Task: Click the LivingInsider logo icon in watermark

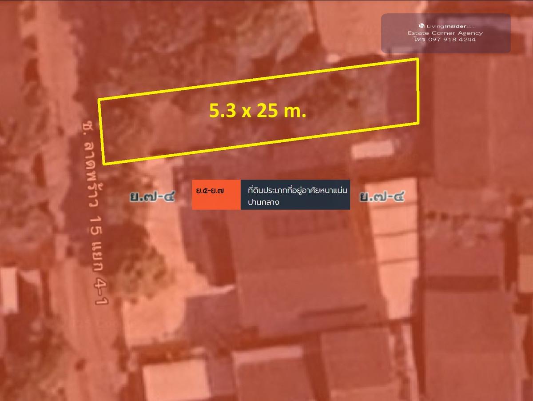Action: [422, 26]
